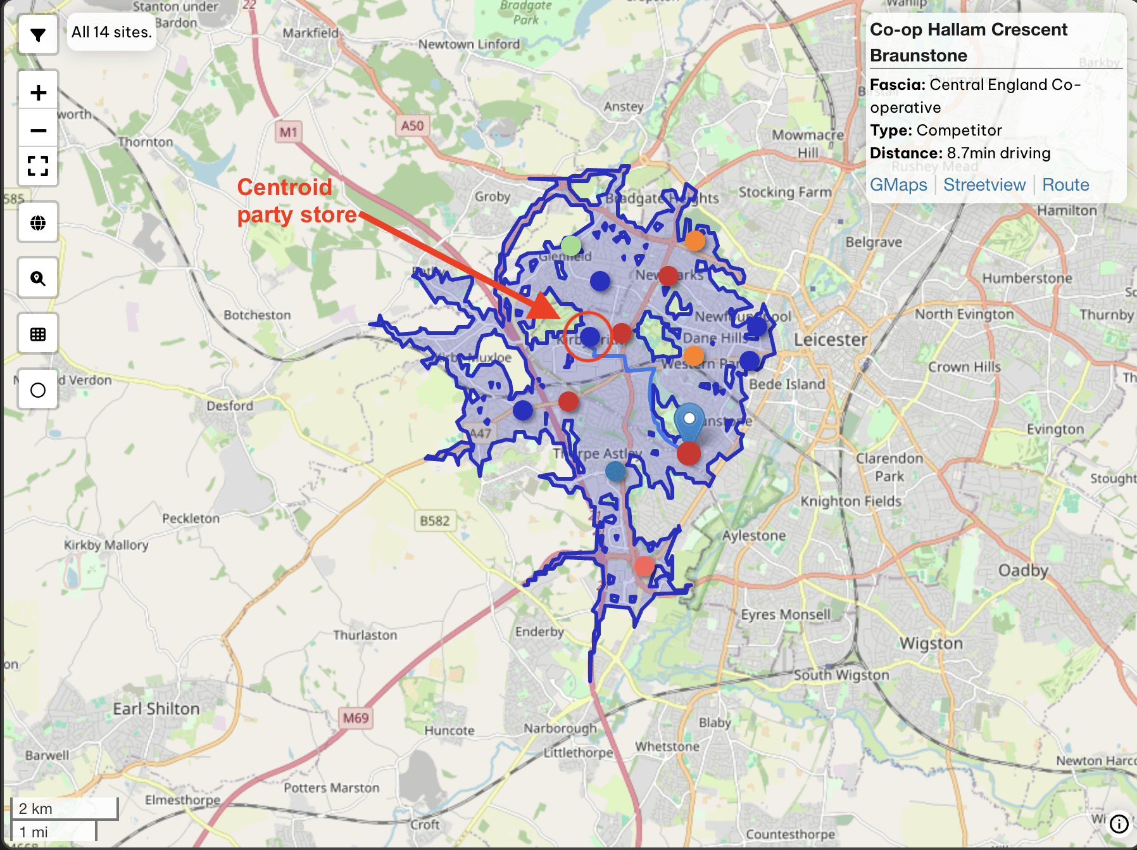Click the "Groby" place label on map

coord(493,197)
